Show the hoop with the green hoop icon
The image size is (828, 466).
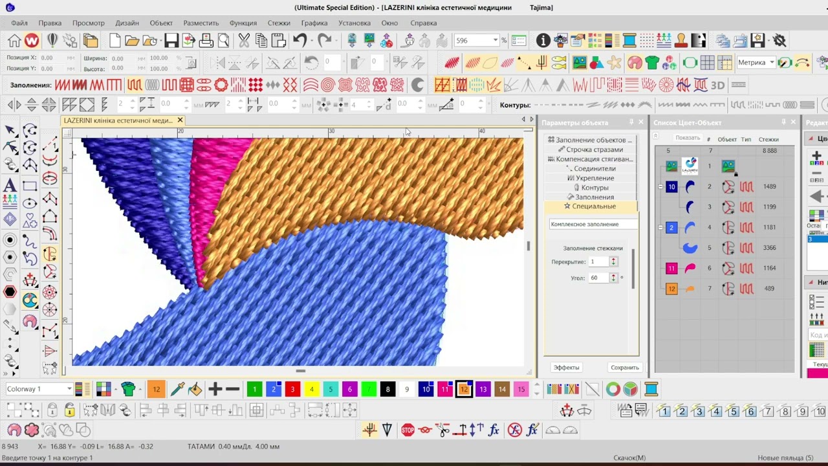690,63
